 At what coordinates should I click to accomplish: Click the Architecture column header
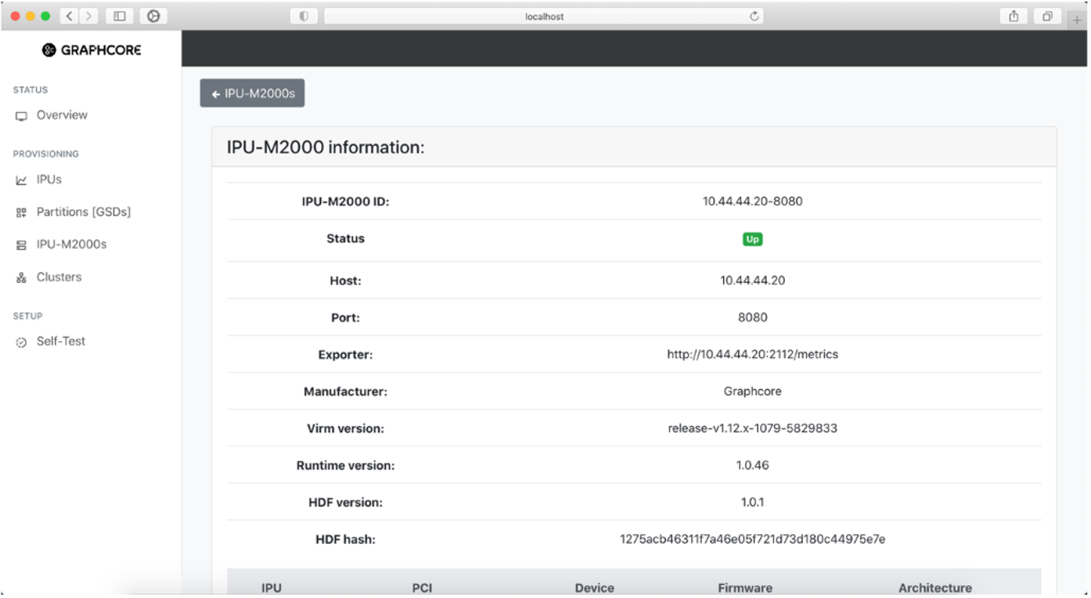coord(935,587)
